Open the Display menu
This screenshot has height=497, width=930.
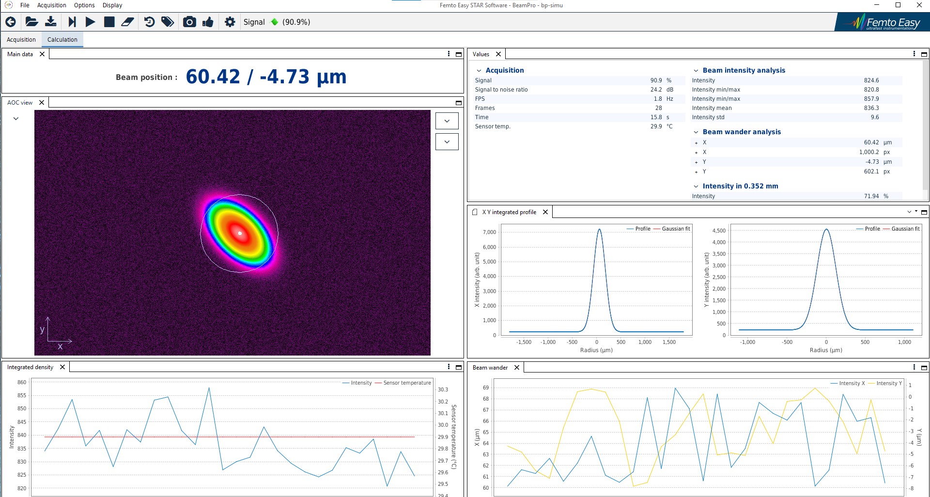[112, 5]
